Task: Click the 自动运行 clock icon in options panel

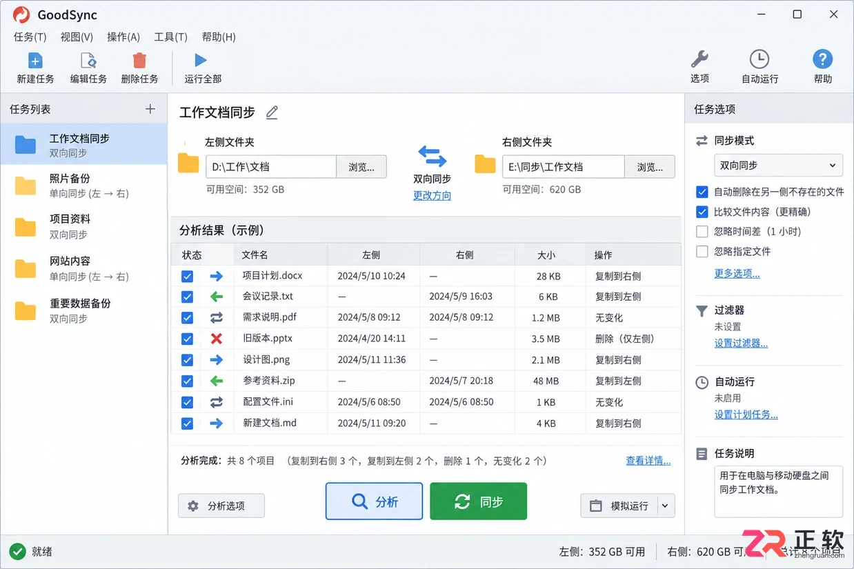Action: 702,382
